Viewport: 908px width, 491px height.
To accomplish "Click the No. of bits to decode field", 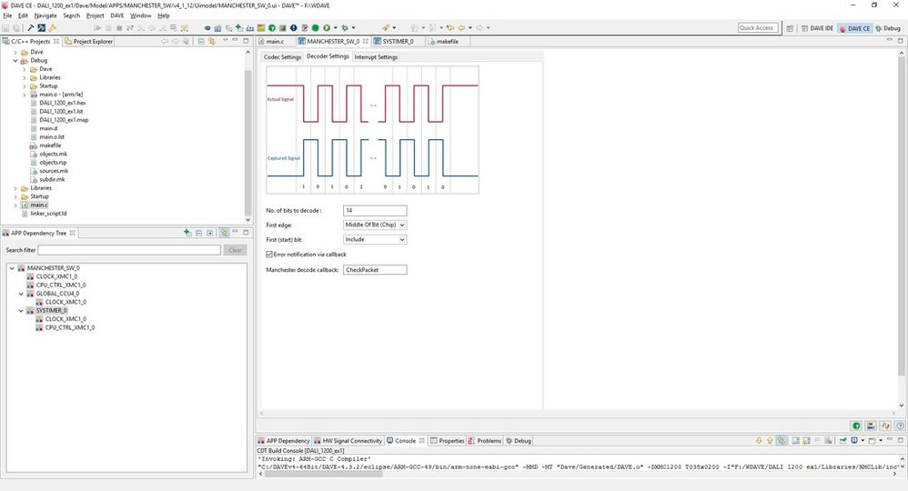I will click(375, 210).
